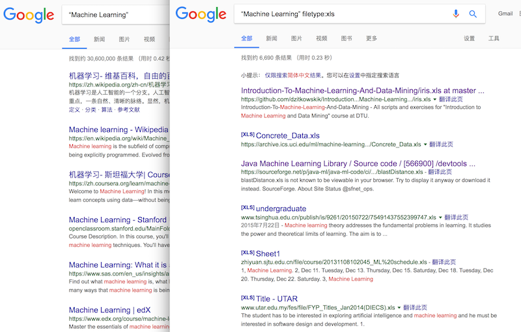Click 翻译此页 next to utar.edu.my URL

pos(415,308)
